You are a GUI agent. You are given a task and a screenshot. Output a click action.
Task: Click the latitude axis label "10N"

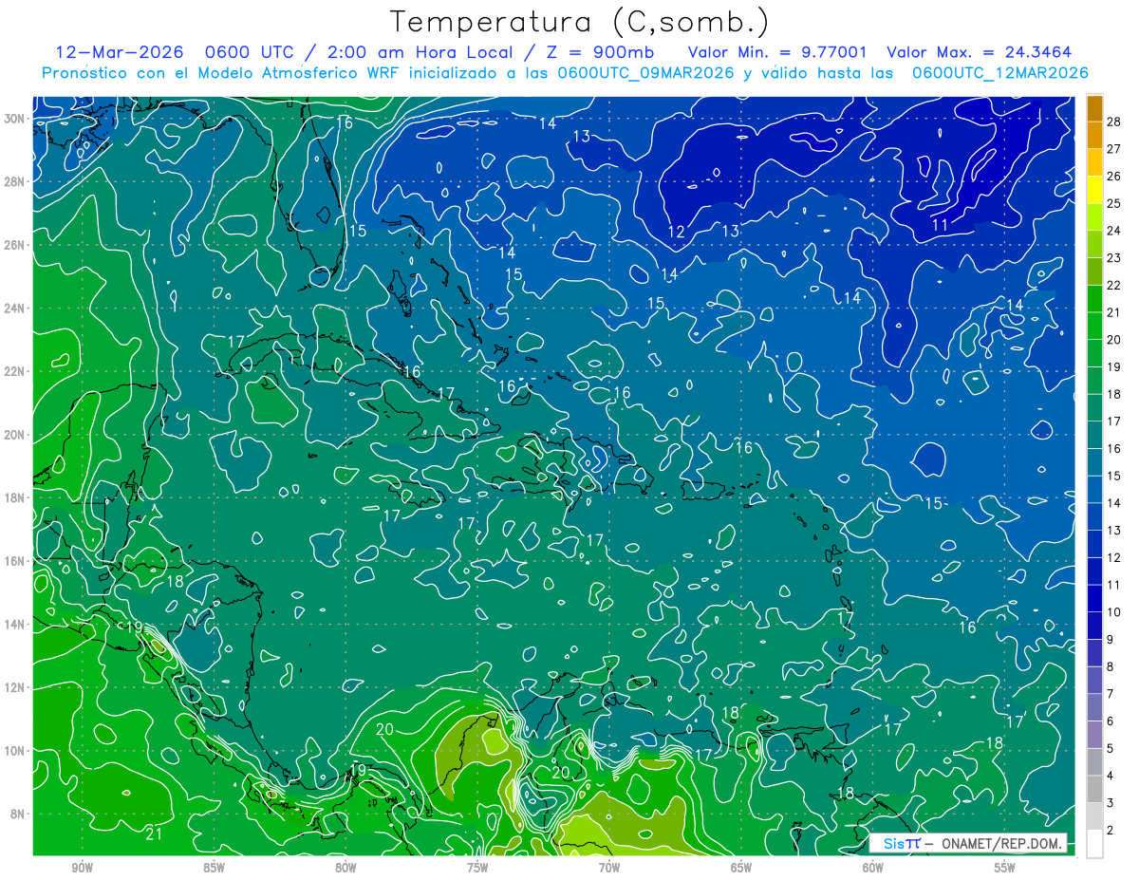coord(14,751)
